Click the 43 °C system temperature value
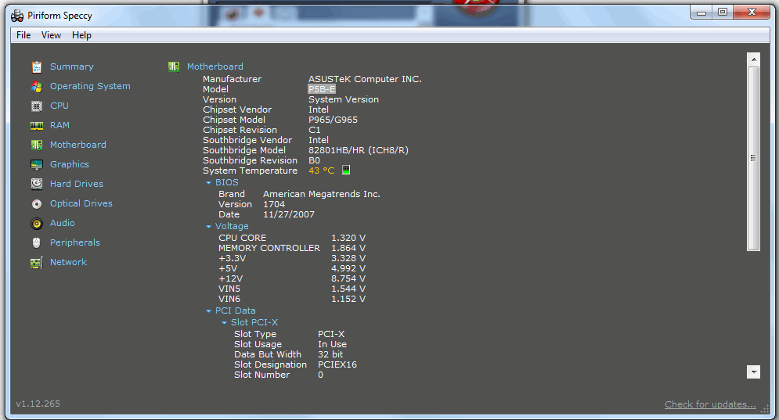The width and height of the screenshot is (779, 420). (x=322, y=171)
